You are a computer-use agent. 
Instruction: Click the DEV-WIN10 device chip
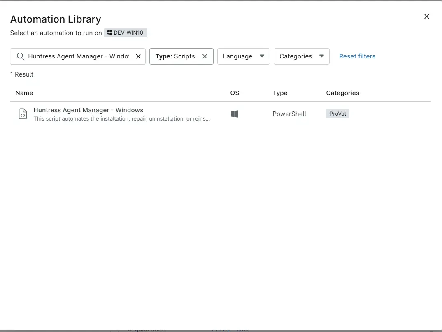[x=125, y=33]
